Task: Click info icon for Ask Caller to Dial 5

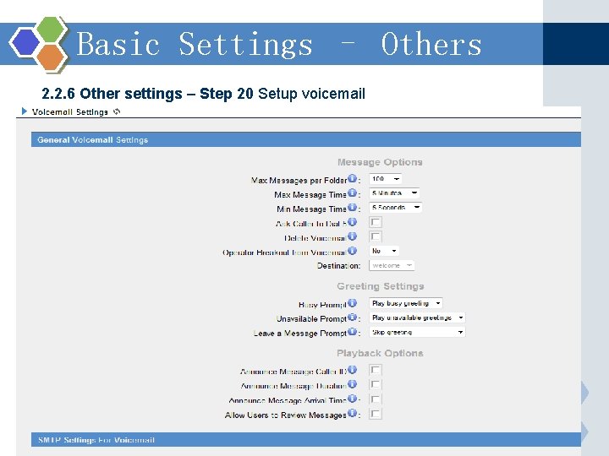Action: coord(352,222)
